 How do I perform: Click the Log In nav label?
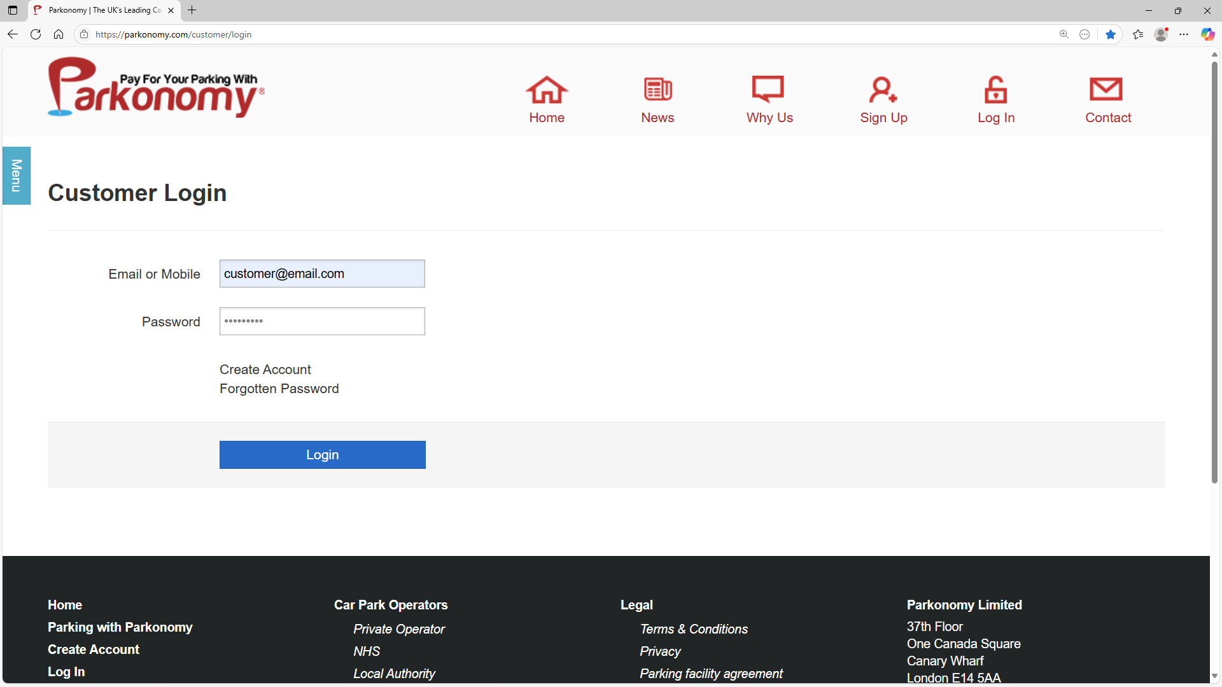point(996,118)
